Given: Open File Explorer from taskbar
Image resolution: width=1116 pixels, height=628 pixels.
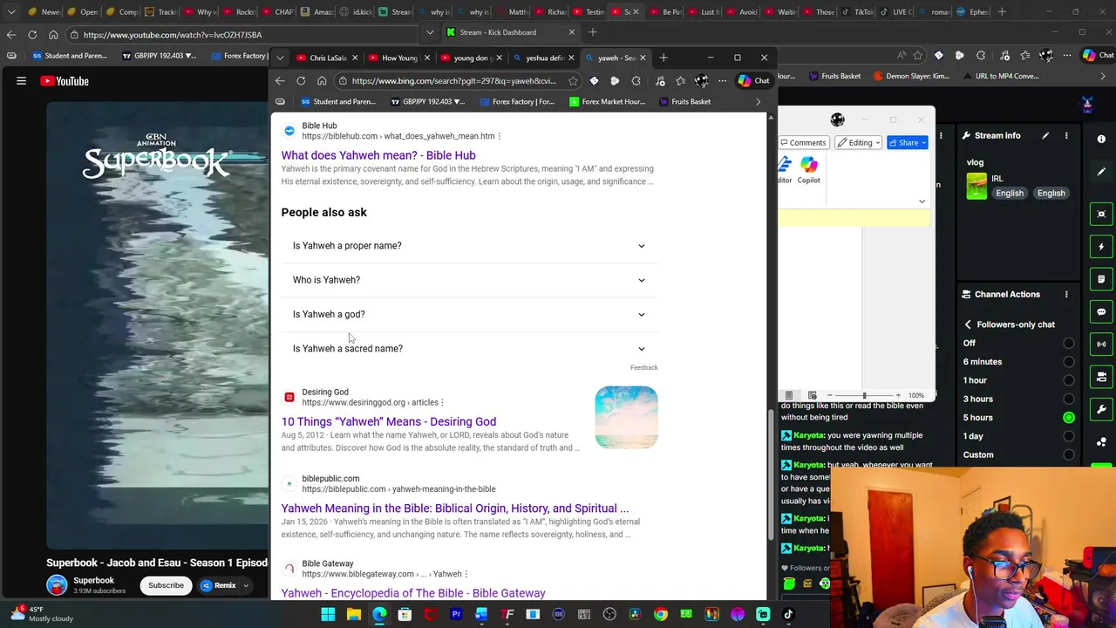Looking at the screenshot, I should pos(353,614).
